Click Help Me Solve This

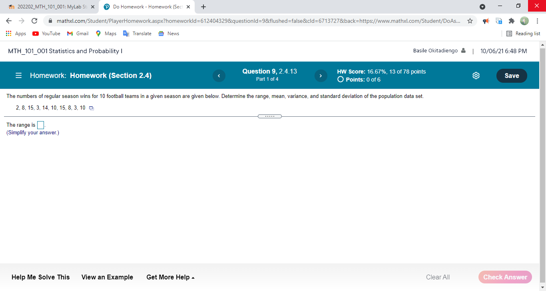(x=41, y=277)
